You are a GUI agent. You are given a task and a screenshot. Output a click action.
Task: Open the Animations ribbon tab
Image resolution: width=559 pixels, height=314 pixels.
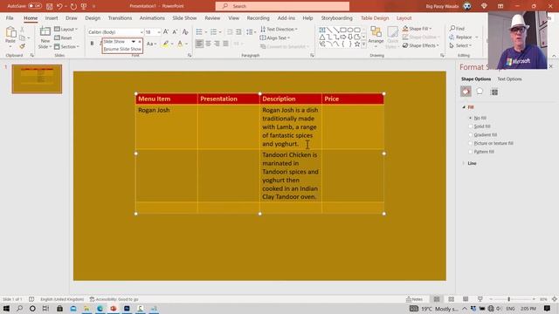(152, 17)
